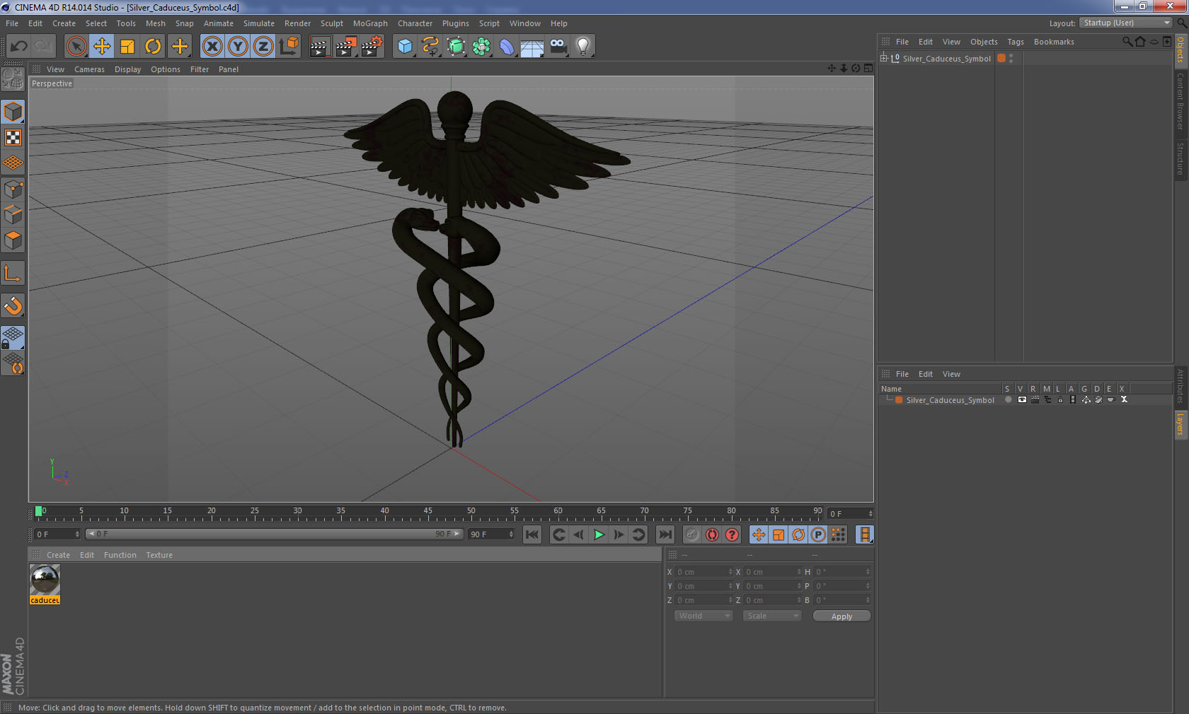1189x714 pixels.
Task: Open the spline pen tool
Action: coord(430,47)
